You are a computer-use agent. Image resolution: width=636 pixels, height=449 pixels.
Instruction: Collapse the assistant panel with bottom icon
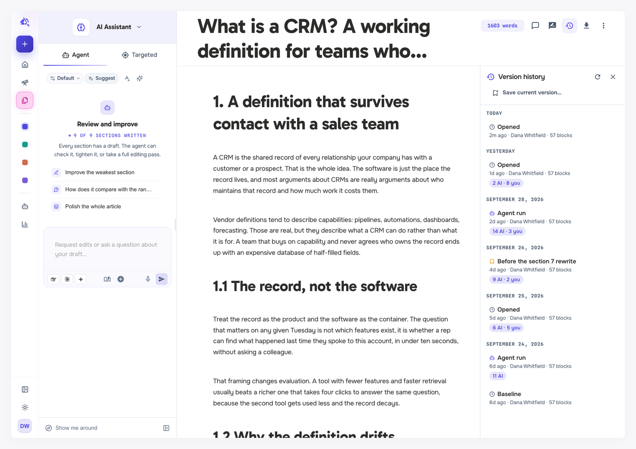coord(166,428)
